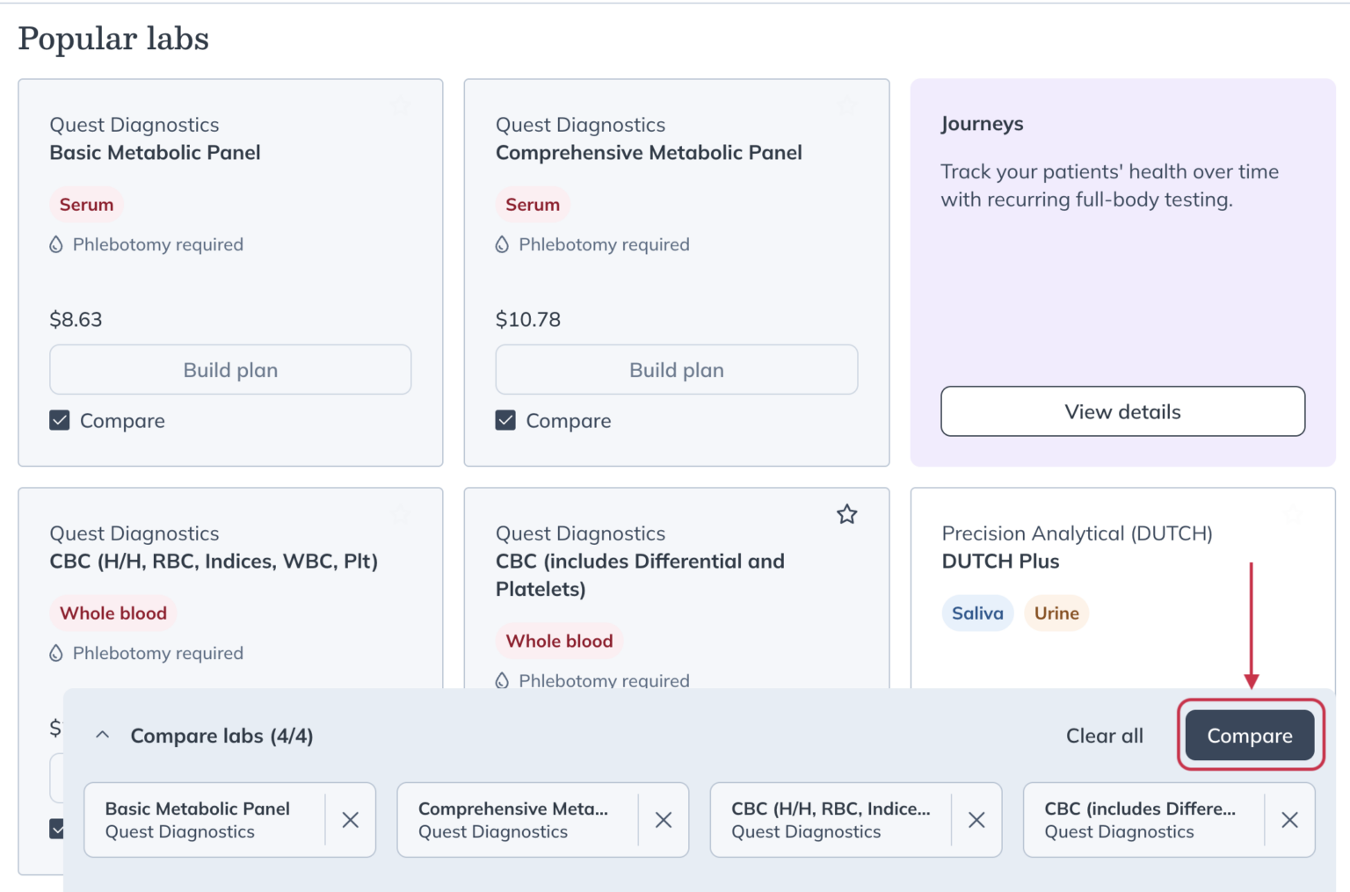Select the Serum tag on Basic Metabolic Panel
Screen dimensions: 1350x892
click(86, 204)
